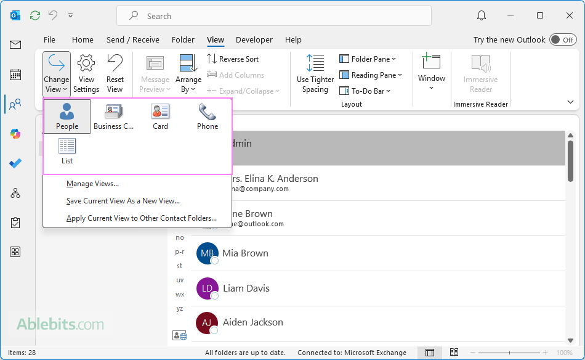This screenshot has width=585, height=360.
Task: Switch to the Developer tab
Action: (254, 39)
